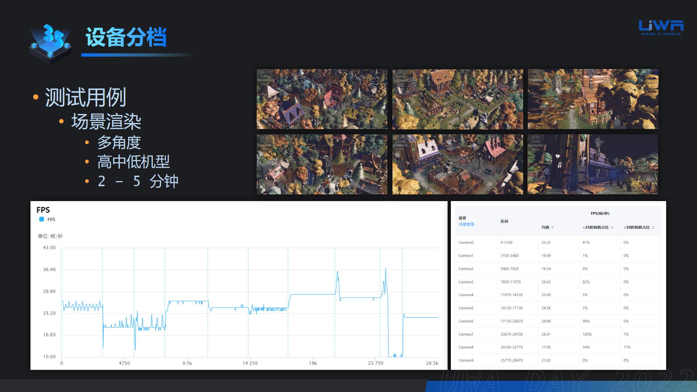
Task: Toggle the FPS series legend square
Action: 41,219
